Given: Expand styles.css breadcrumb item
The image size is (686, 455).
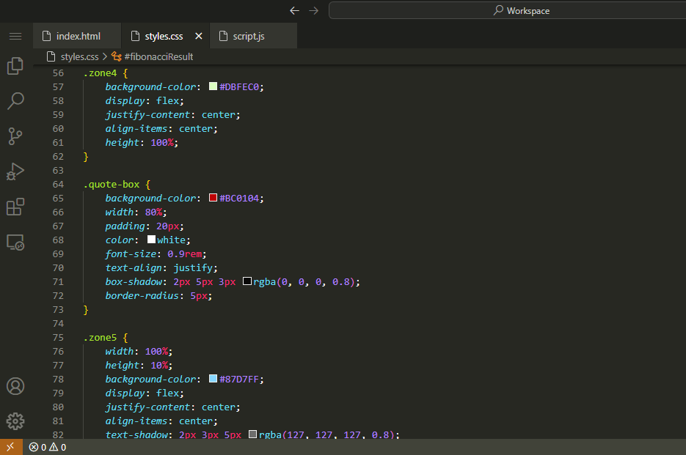Looking at the screenshot, I should point(79,56).
